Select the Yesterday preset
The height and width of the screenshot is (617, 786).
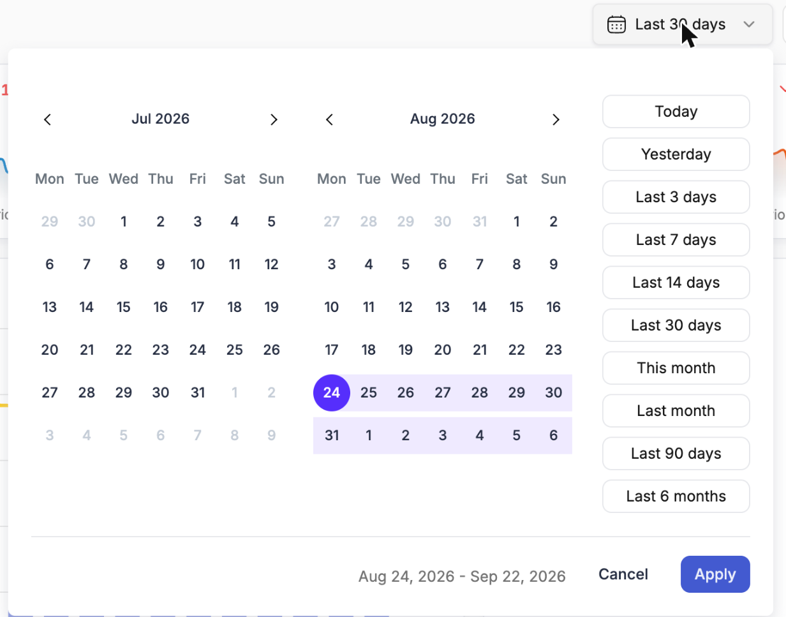pos(676,154)
